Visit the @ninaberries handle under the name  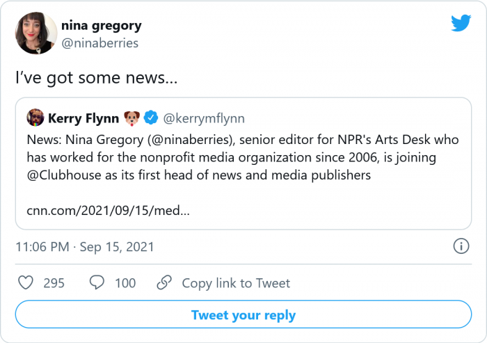pos(99,43)
